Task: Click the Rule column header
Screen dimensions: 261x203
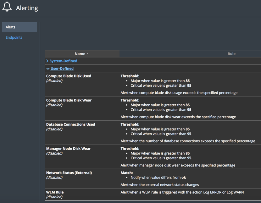Action: coord(231,54)
